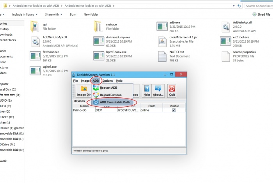Select the dmtracedump.exe file icon
The height and width of the screenshot is (183, 273).
pyautogui.click(x=99, y=41)
